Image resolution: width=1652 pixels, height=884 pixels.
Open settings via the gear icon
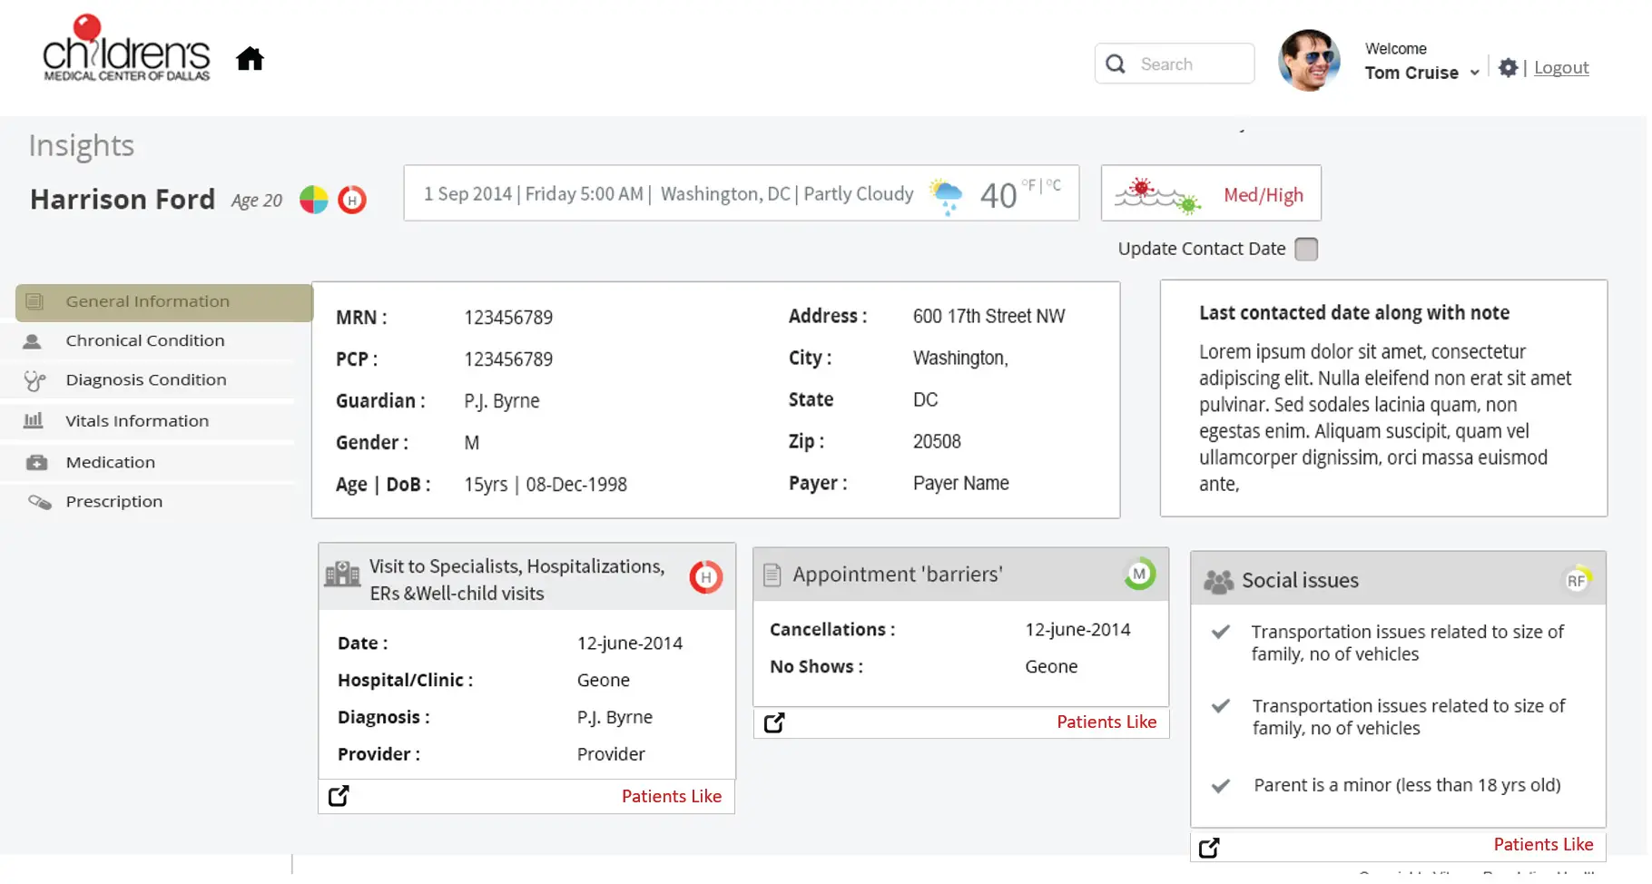(x=1508, y=67)
